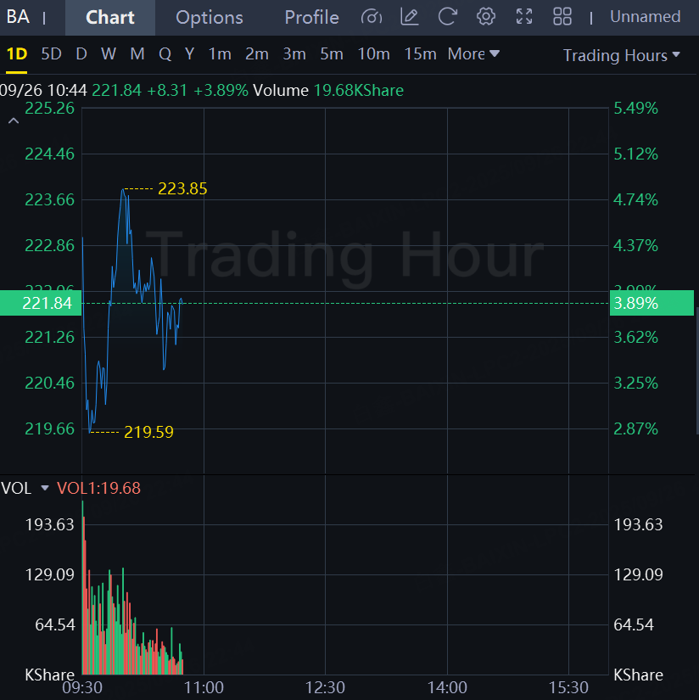Select the 5D timeframe
699x700 pixels.
point(51,54)
